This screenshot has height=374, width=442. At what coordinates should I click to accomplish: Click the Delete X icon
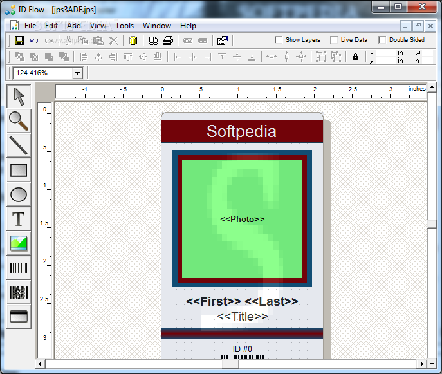point(113,41)
